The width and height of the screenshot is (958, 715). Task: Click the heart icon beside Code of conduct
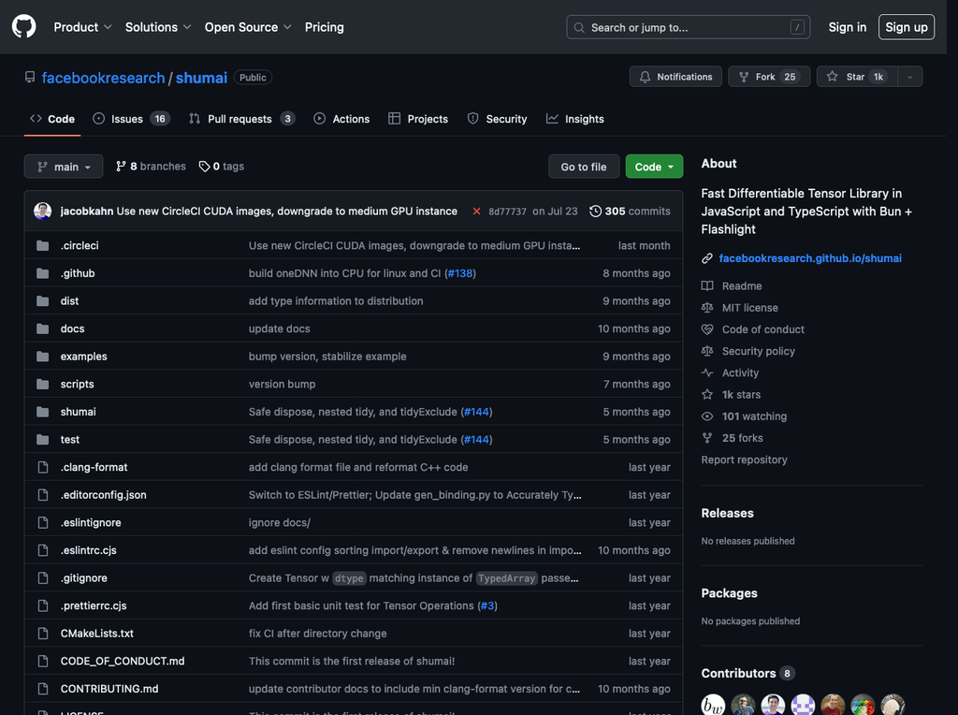click(707, 329)
